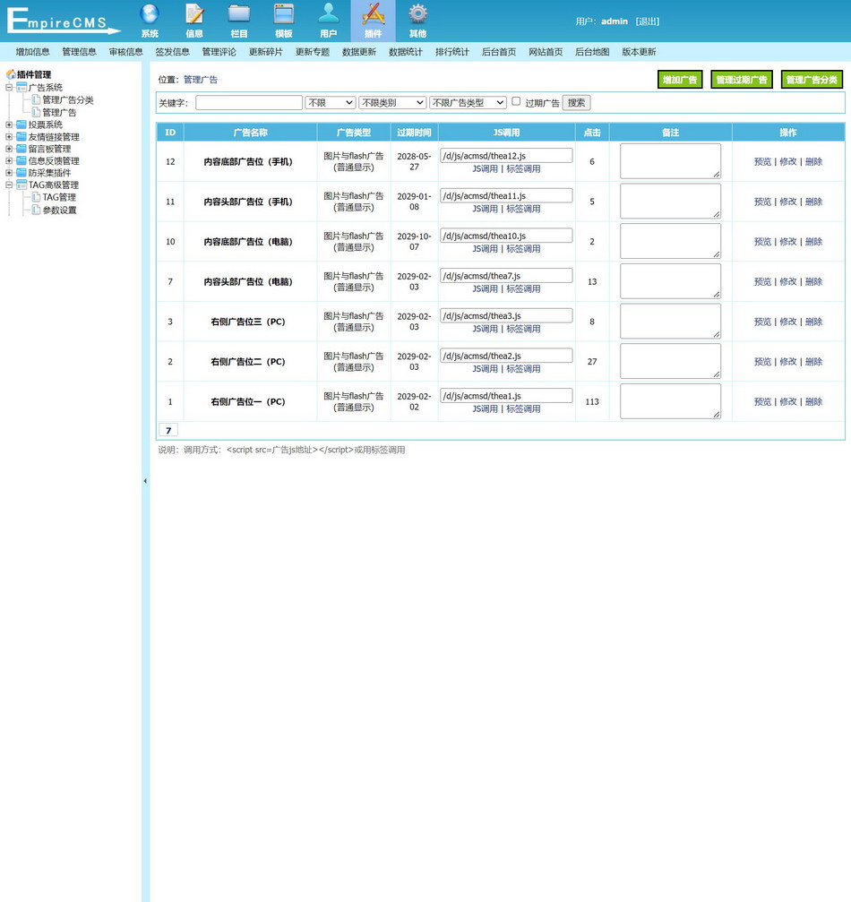Open the 增加信息 menu item
Screen dimensions: 851x902
(x=33, y=52)
